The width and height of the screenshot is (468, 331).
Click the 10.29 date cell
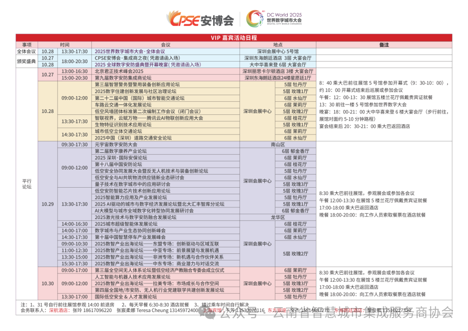pos(48,204)
